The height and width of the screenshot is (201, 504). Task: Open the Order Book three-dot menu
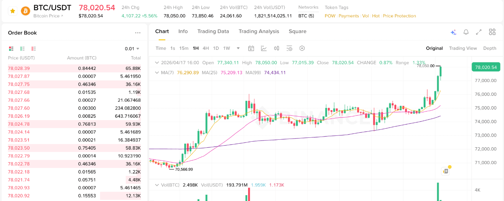(x=137, y=33)
